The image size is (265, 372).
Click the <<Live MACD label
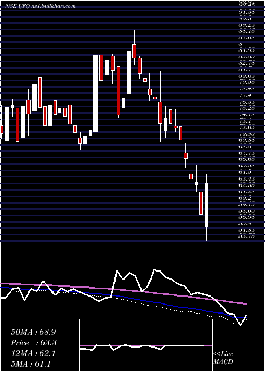[x=223, y=358]
